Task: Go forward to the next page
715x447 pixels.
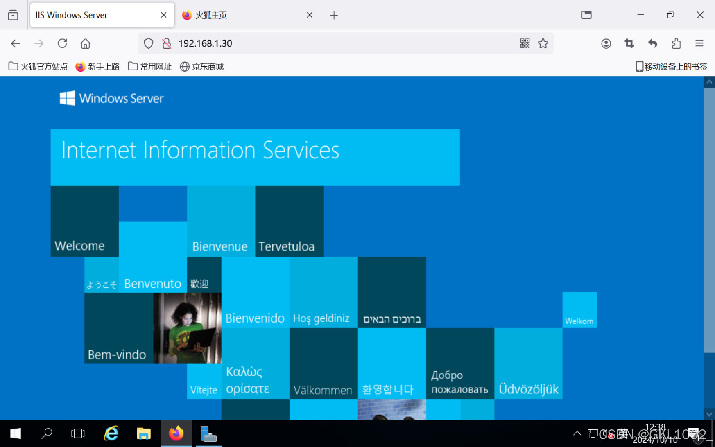Action: click(39, 43)
